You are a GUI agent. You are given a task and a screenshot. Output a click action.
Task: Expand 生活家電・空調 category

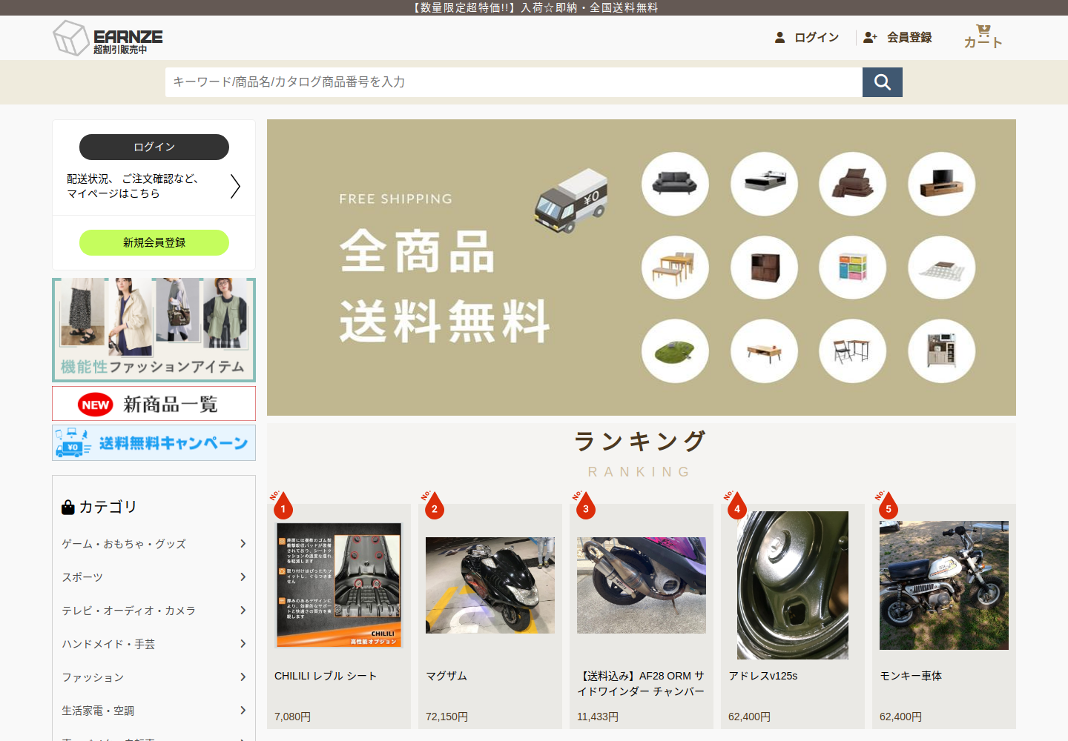[154, 711]
